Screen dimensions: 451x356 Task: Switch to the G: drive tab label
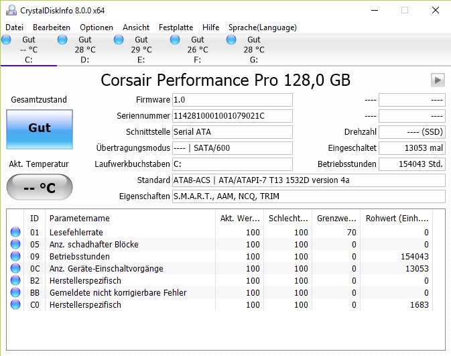254,60
